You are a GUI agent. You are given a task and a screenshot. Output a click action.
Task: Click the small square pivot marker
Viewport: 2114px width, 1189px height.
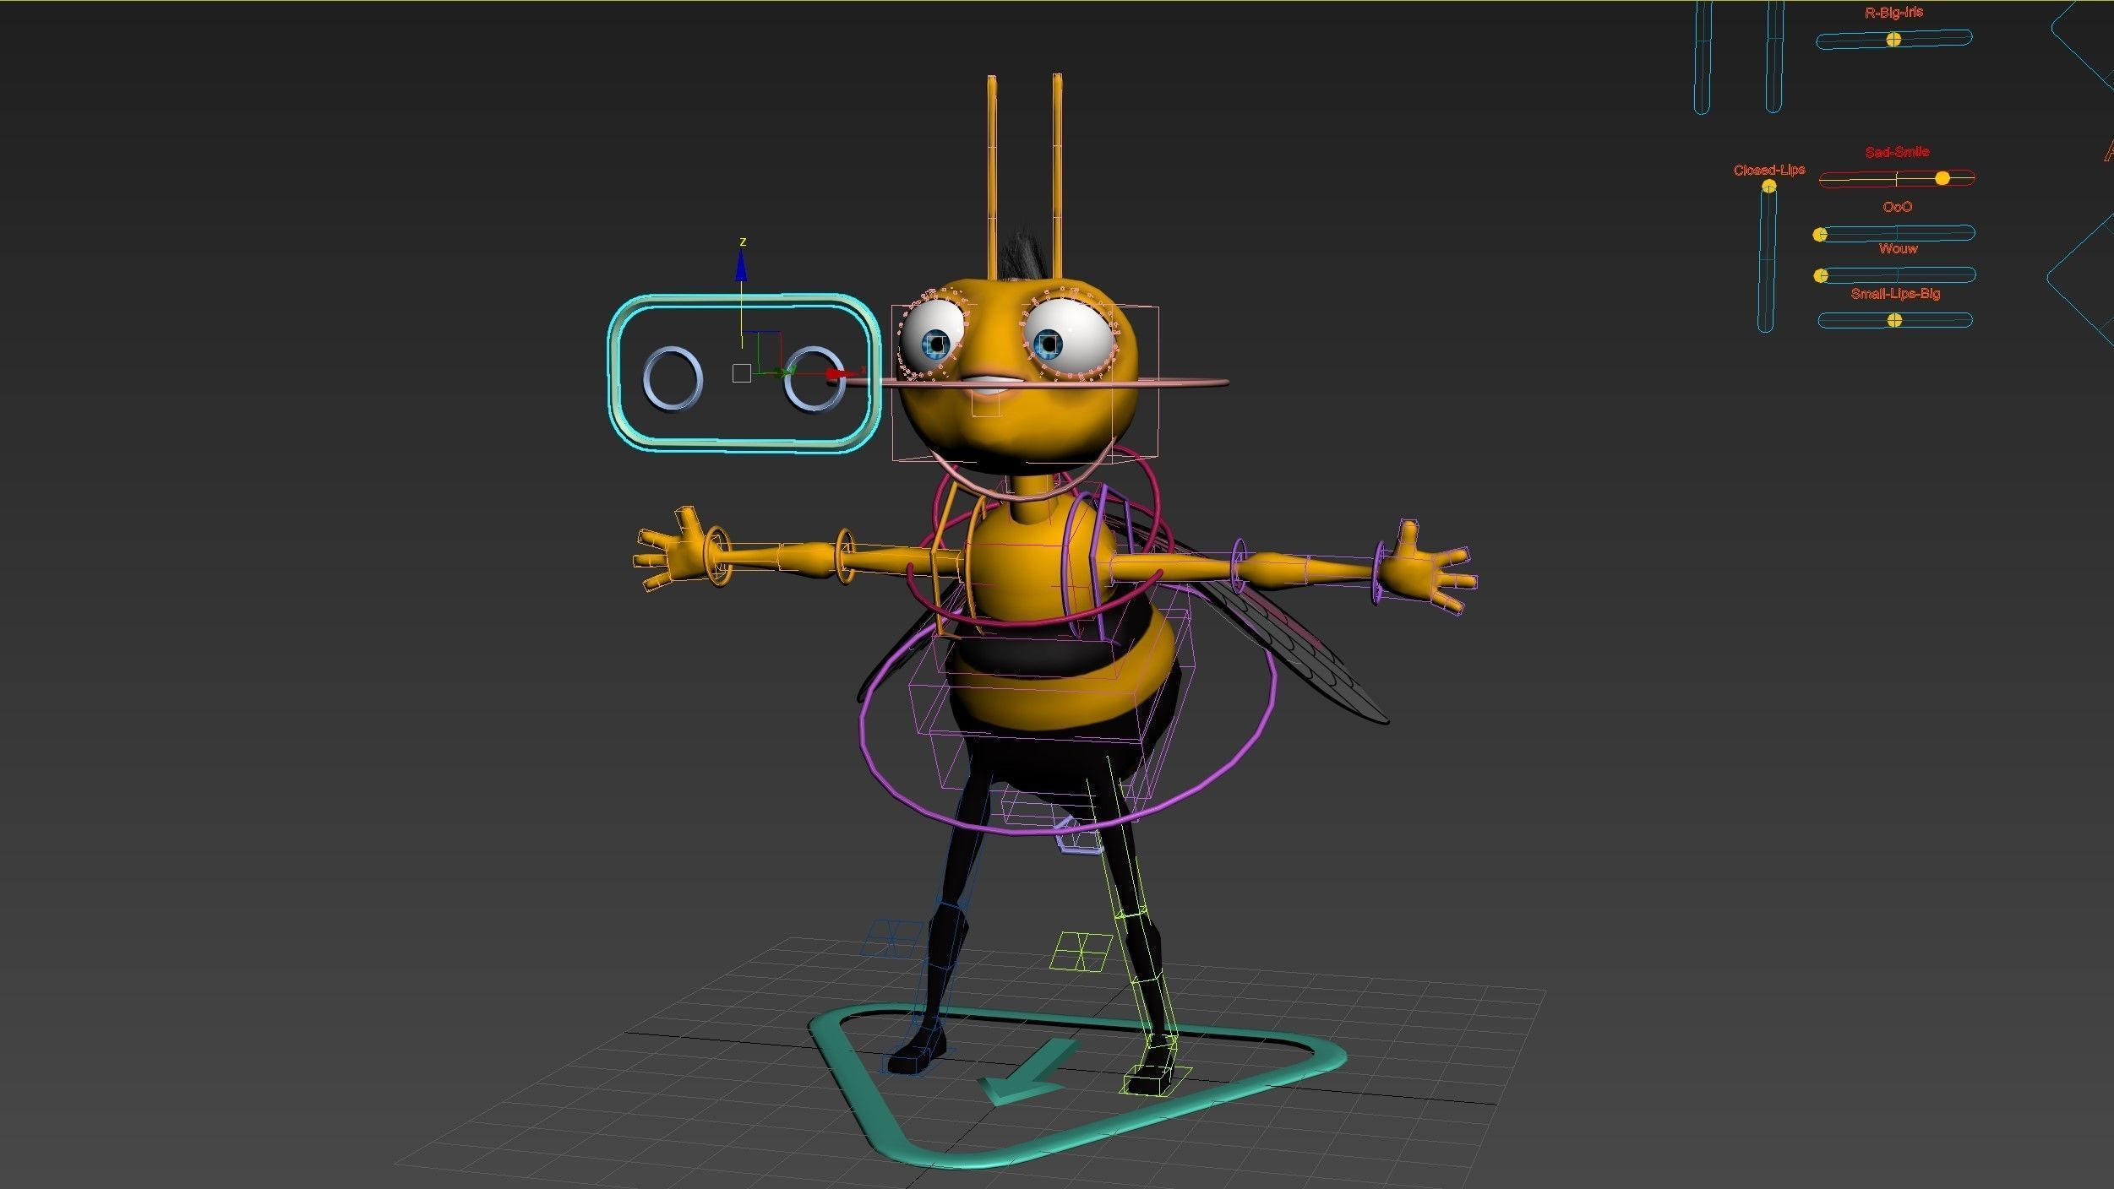(741, 372)
